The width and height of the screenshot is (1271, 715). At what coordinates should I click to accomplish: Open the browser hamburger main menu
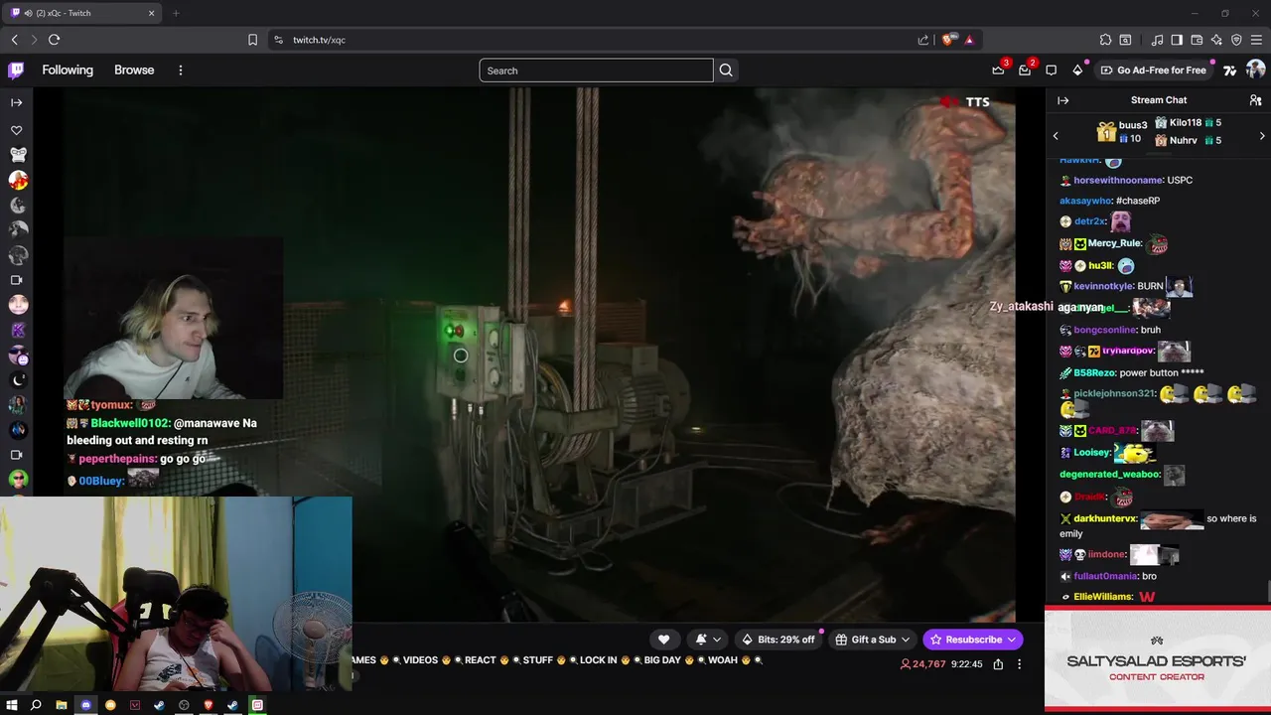[1256, 40]
